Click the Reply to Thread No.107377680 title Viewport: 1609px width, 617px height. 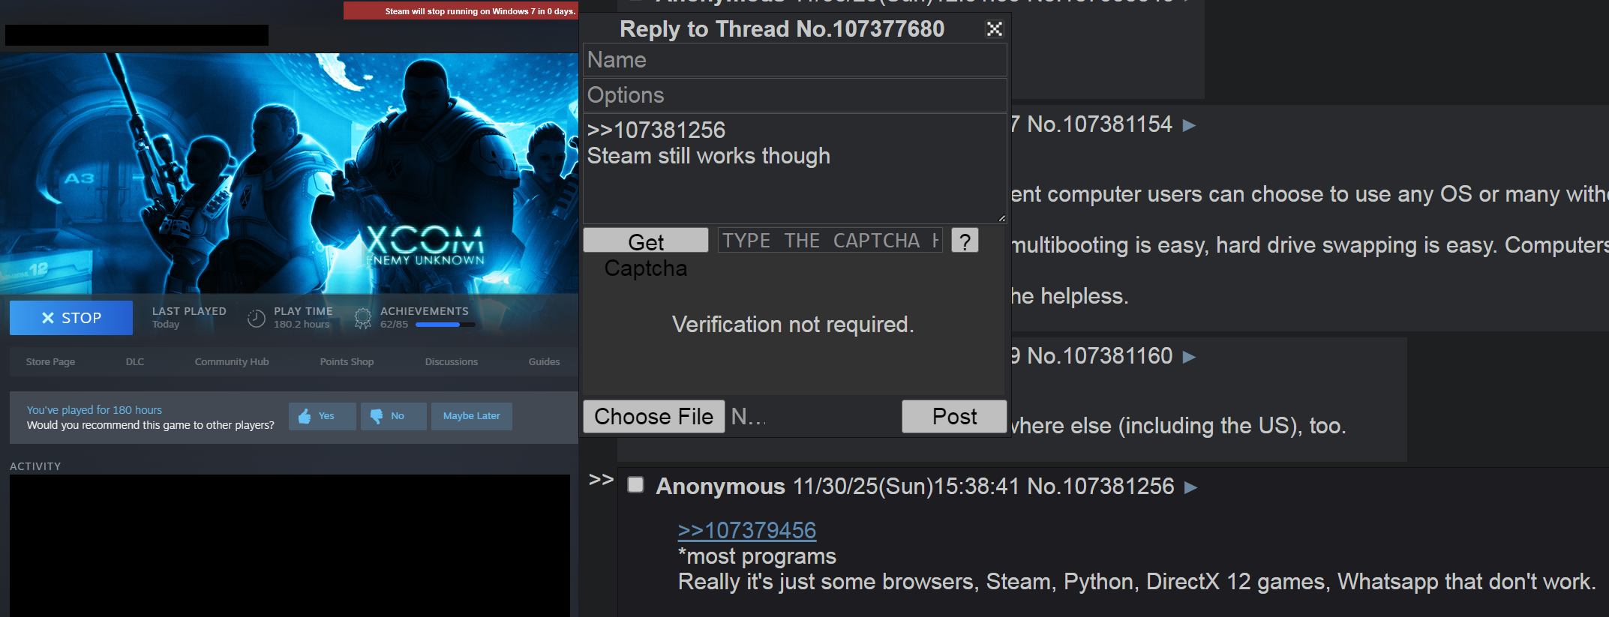782,29
